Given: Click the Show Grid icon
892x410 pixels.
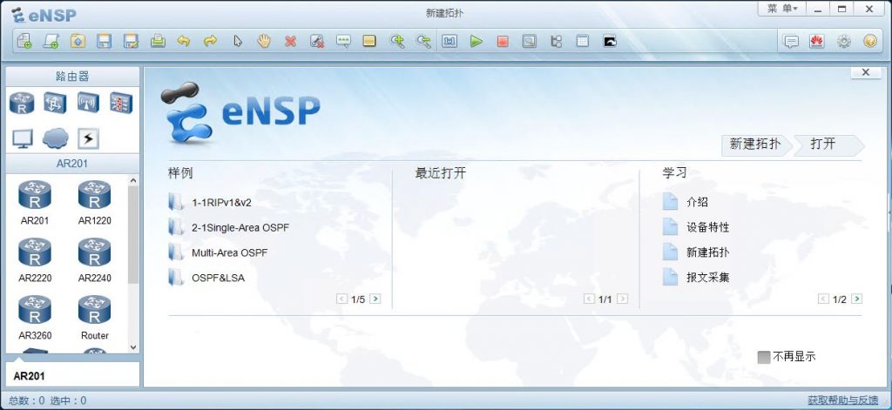Looking at the screenshot, I should [583, 41].
